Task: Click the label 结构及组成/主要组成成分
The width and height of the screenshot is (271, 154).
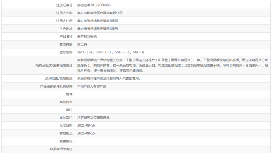Action: pyautogui.click(x=54, y=65)
